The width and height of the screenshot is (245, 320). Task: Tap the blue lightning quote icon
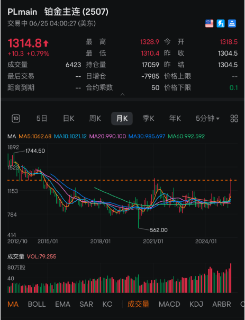(221, 23)
